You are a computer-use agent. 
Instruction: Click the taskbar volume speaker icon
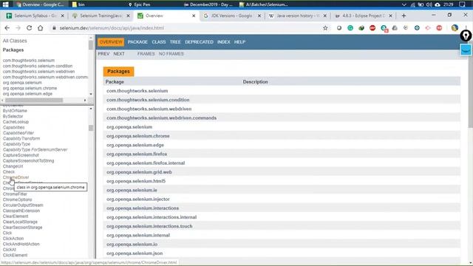[x=429, y=4]
